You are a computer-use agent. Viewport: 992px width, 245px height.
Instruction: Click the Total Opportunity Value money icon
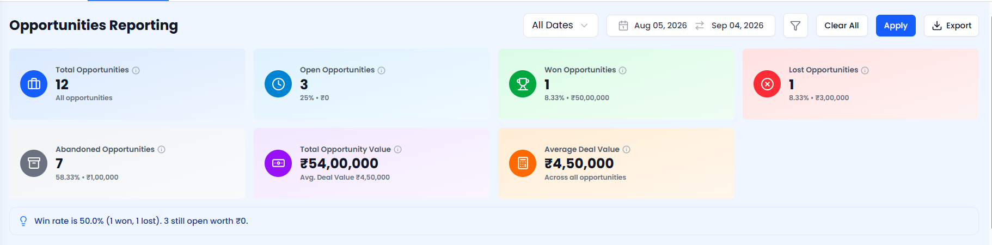(278, 163)
